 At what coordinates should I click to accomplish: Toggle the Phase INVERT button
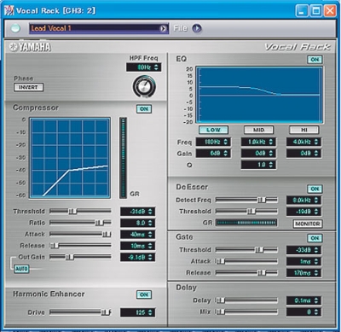[28, 87]
